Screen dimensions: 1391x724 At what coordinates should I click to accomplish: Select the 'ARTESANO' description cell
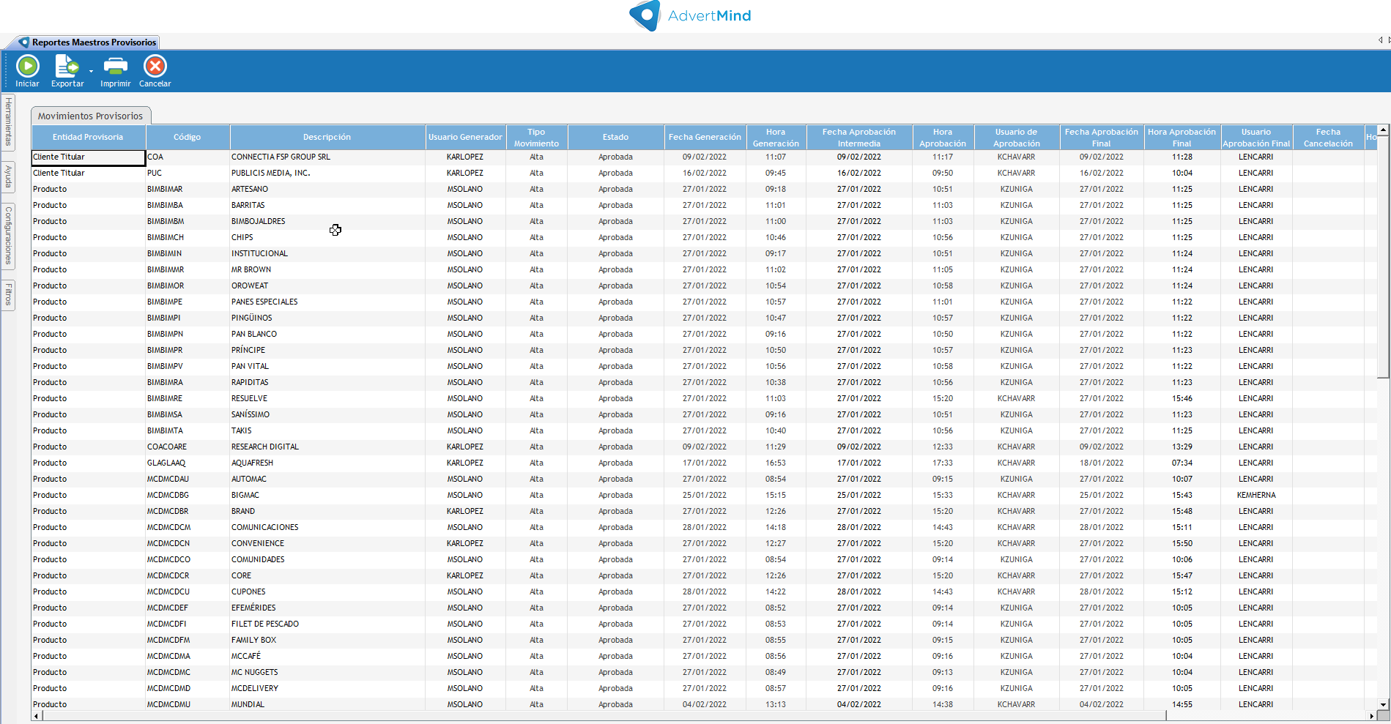[x=327, y=189]
